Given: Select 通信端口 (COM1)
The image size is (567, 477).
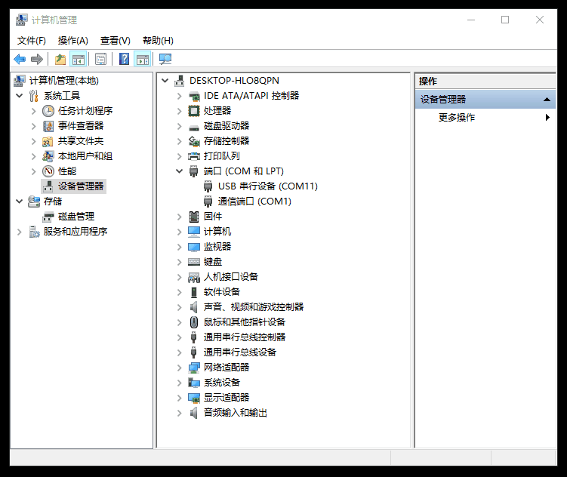Looking at the screenshot, I should (254, 202).
